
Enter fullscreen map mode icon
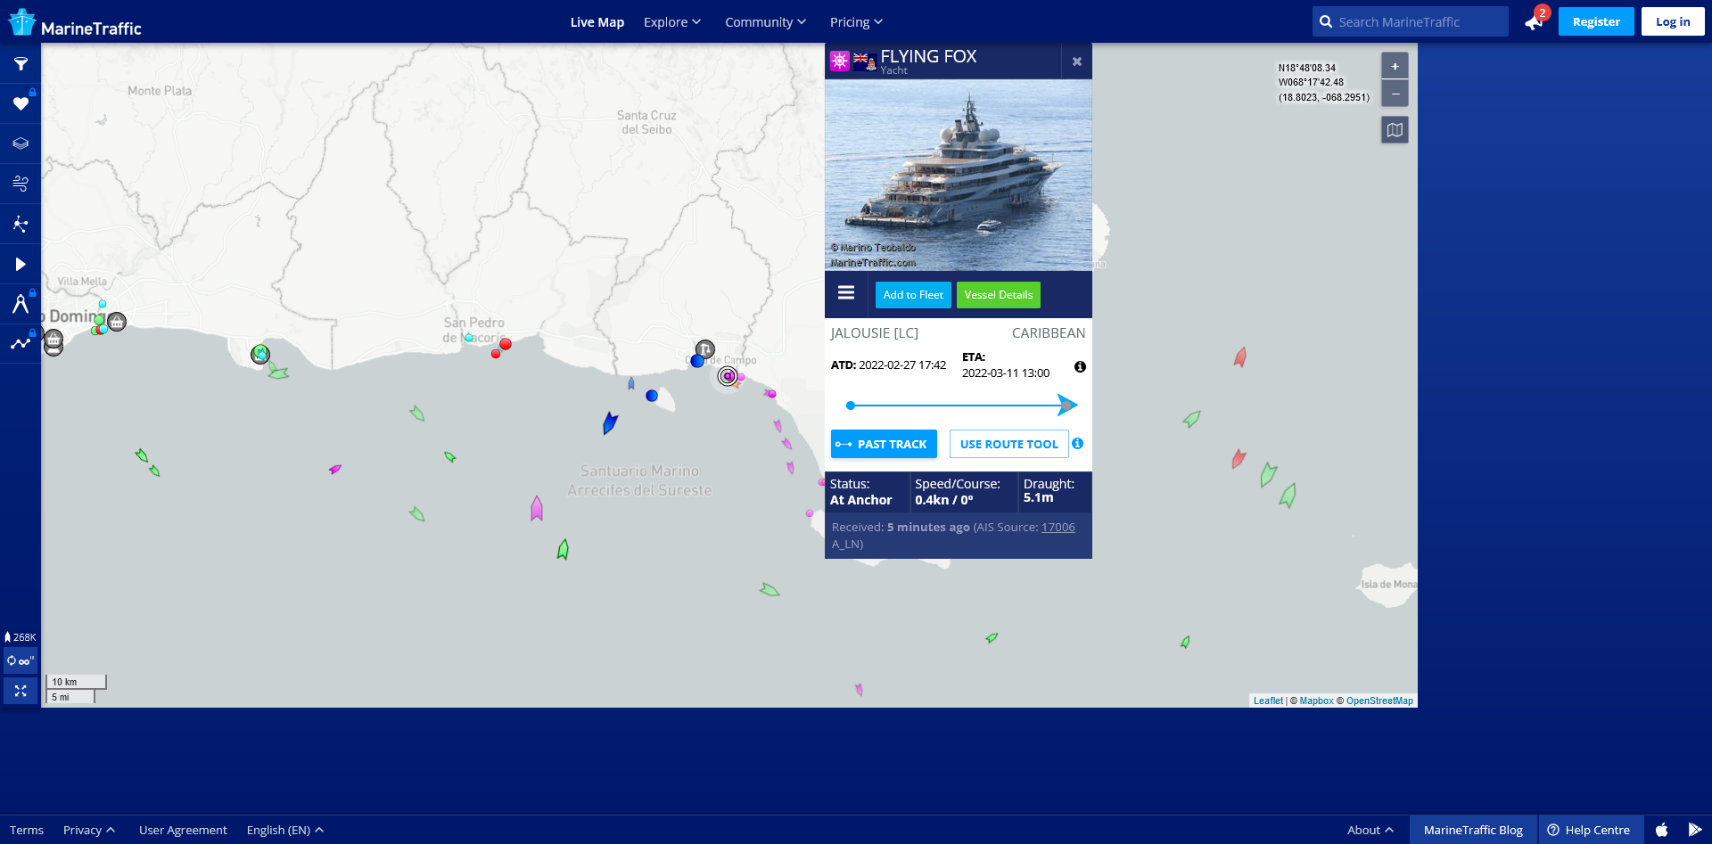pos(21,691)
